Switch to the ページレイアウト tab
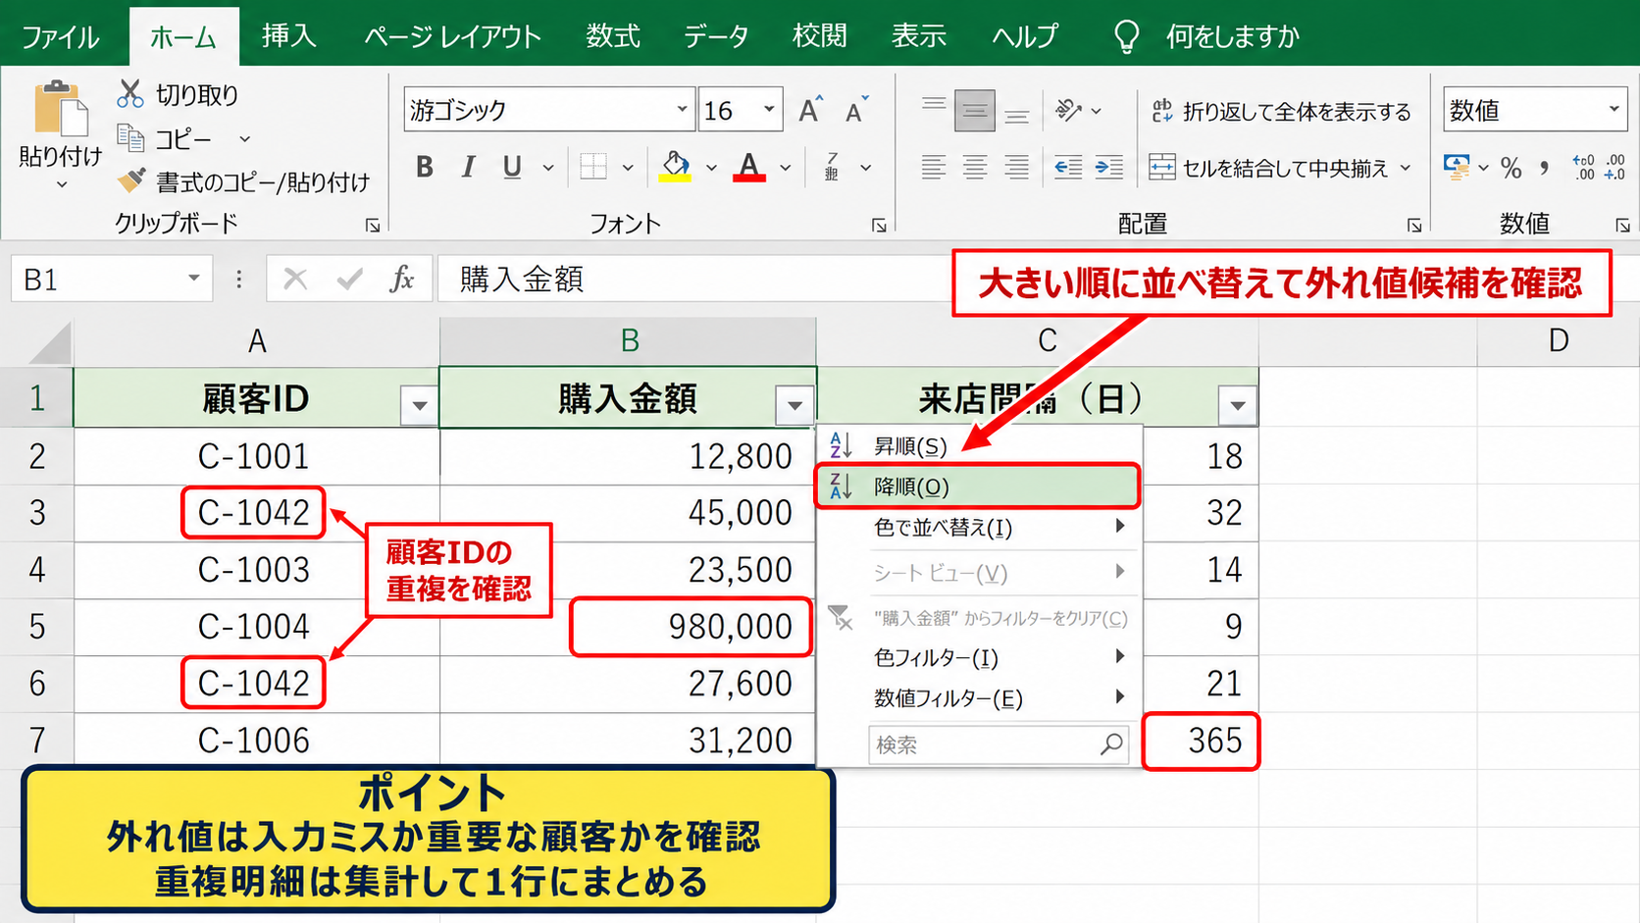 452,36
